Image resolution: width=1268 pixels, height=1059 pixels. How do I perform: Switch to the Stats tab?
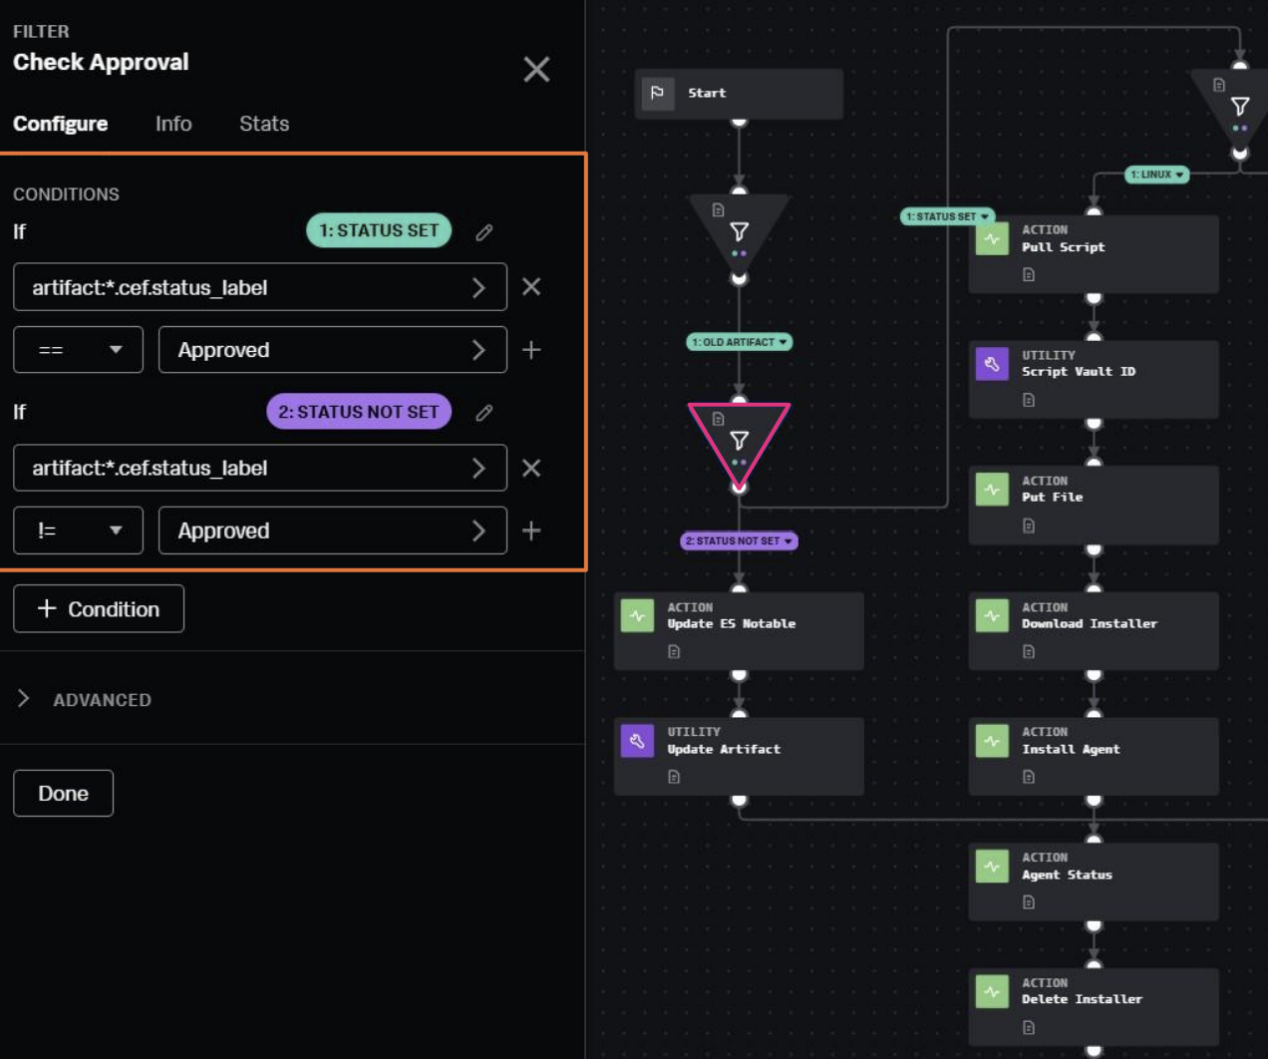[264, 124]
